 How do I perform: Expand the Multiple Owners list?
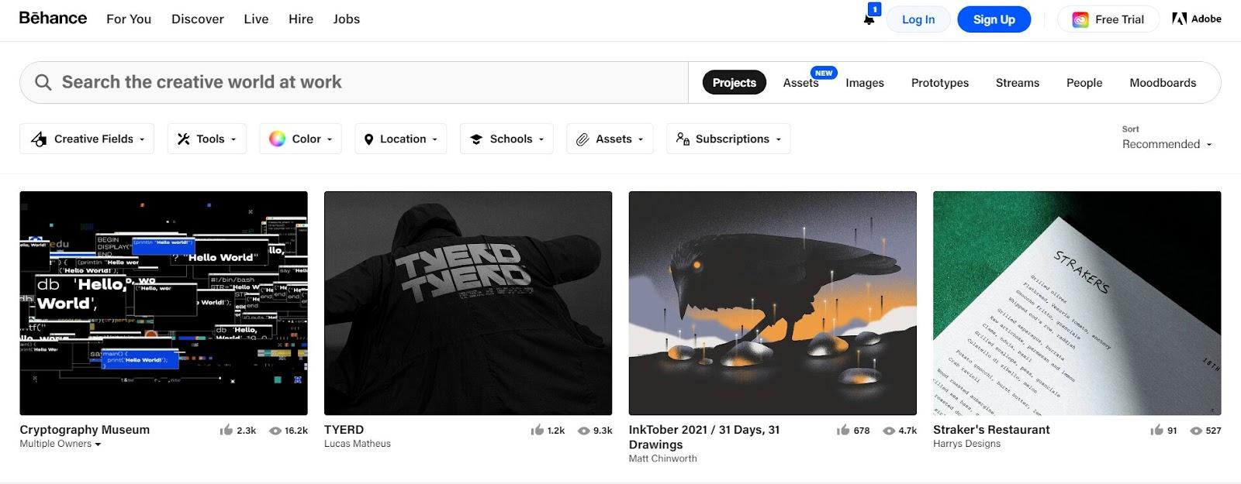tap(60, 444)
